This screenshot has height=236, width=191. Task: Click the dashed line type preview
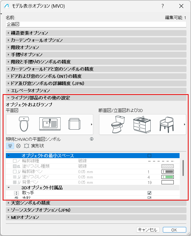[x=161, y=161]
